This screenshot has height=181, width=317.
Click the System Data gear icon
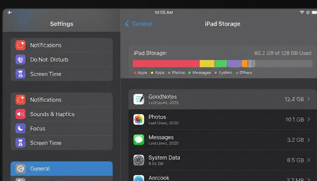click(139, 160)
